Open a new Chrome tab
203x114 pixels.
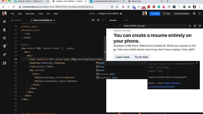167,1
